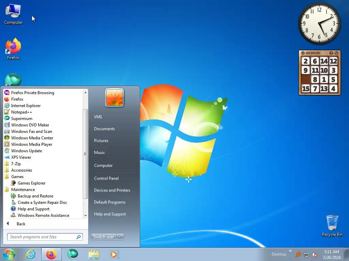Open Windows Media Player from programs list

(43, 144)
